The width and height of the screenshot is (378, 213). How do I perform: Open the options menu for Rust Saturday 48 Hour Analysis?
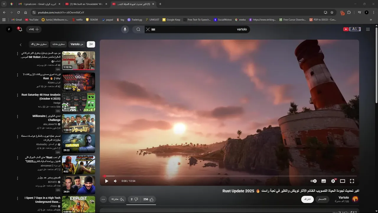[x=17, y=95]
